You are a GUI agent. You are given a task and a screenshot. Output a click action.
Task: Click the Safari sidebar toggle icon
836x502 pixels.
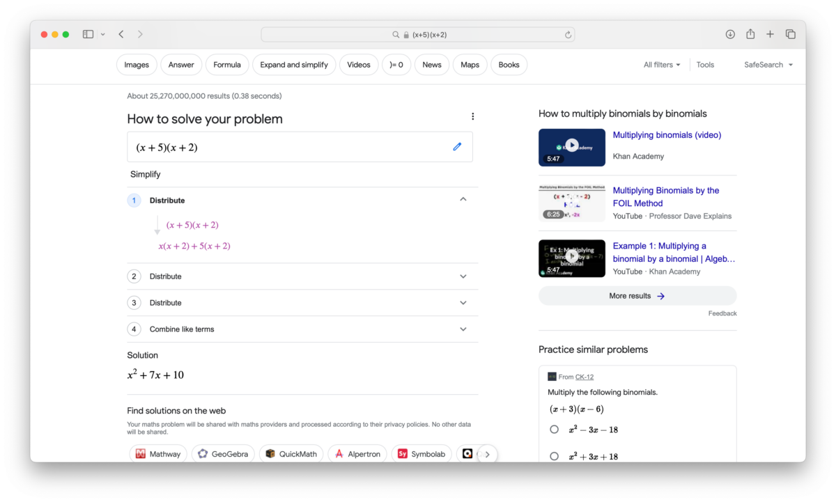(88, 34)
